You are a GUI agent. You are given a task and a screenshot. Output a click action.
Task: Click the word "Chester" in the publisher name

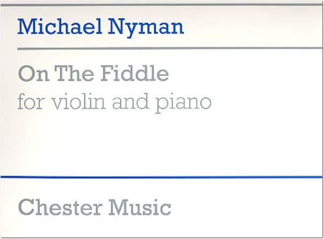coord(60,207)
